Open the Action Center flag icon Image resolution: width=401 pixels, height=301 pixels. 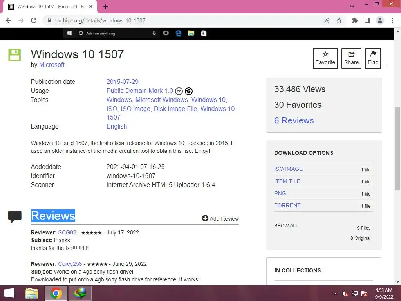click(364, 294)
